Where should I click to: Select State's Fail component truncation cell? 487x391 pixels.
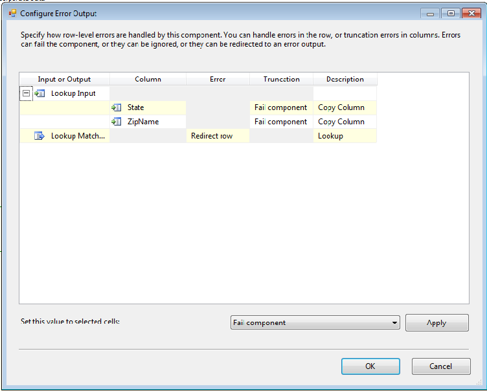pyautogui.click(x=282, y=107)
